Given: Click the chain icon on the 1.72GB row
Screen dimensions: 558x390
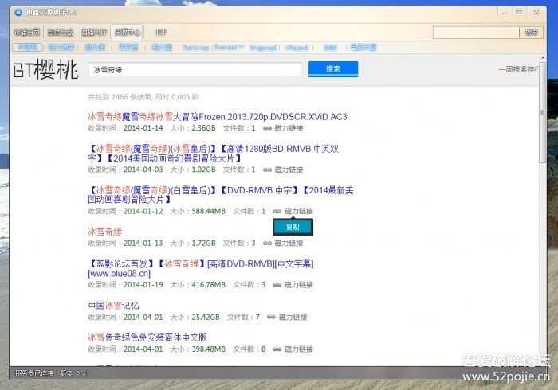Looking at the screenshot, I should (x=267, y=244).
